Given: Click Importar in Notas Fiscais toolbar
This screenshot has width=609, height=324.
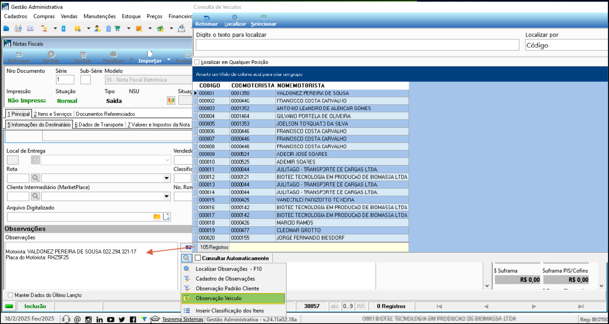Looking at the screenshot, I should (x=150, y=57).
